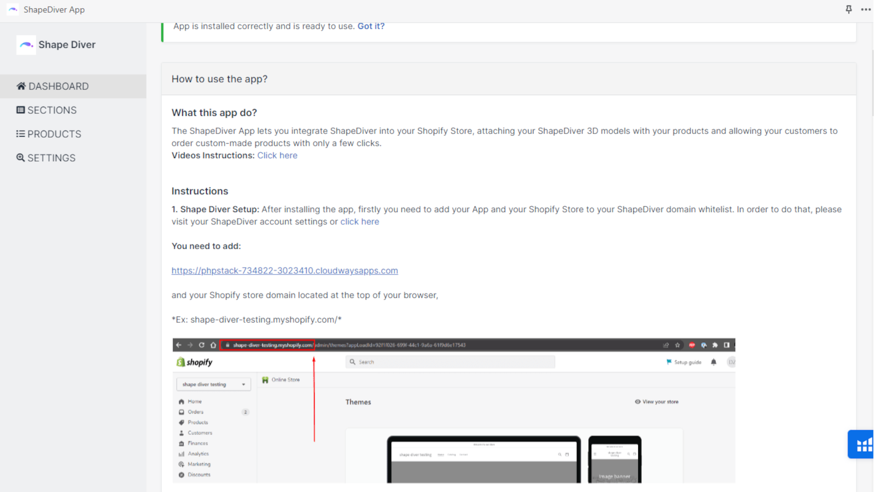Viewport: 875px width, 492px height.
Task: Open the Products page
Action: (x=73, y=134)
